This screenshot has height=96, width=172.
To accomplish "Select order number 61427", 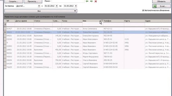I will point(9,29).
